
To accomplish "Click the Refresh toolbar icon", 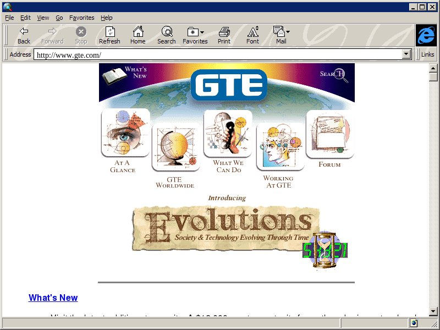I will click(109, 35).
